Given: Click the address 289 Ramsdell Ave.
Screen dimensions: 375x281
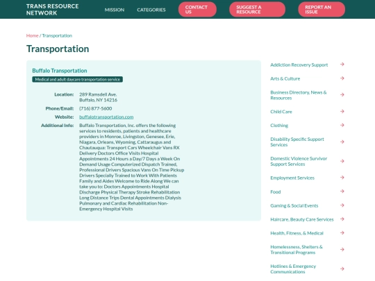Looking at the screenshot, I should (x=98, y=94).
